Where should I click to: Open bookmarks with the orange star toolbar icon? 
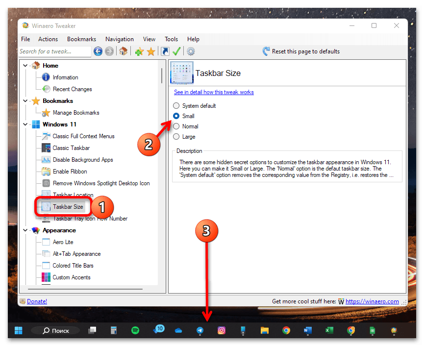pyautogui.click(x=151, y=51)
